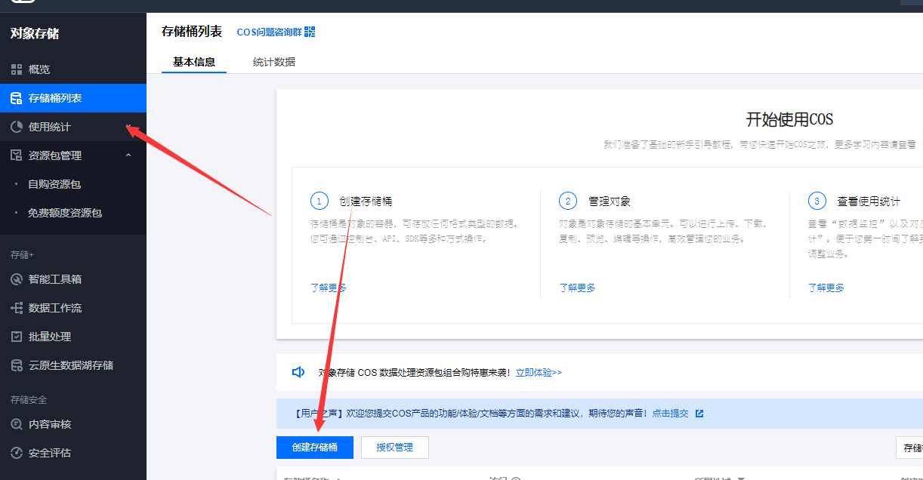Screen dimensions: 923x480
Task: Switch to the 统计数据 tab
Action: pos(274,62)
